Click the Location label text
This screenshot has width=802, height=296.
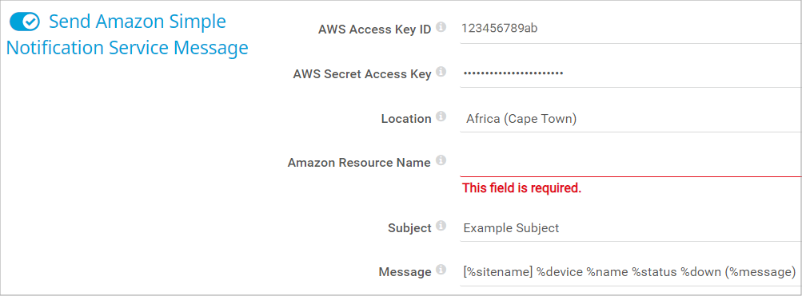click(x=406, y=119)
